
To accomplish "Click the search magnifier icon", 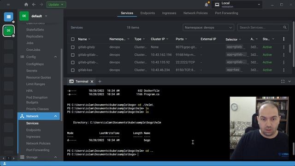I will 285,28.
